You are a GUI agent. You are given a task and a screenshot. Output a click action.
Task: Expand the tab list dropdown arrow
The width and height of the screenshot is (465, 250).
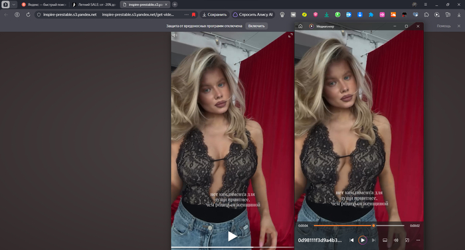(14, 5)
